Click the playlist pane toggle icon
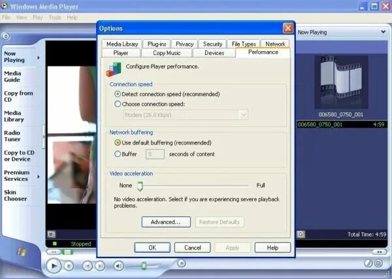Image resolution: width=392 pixels, height=279 pixels. (x=301, y=235)
